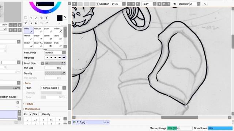Open the Brush Size multiplier dropdown
The width and height of the screenshot is (234, 131).
(42, 63)
